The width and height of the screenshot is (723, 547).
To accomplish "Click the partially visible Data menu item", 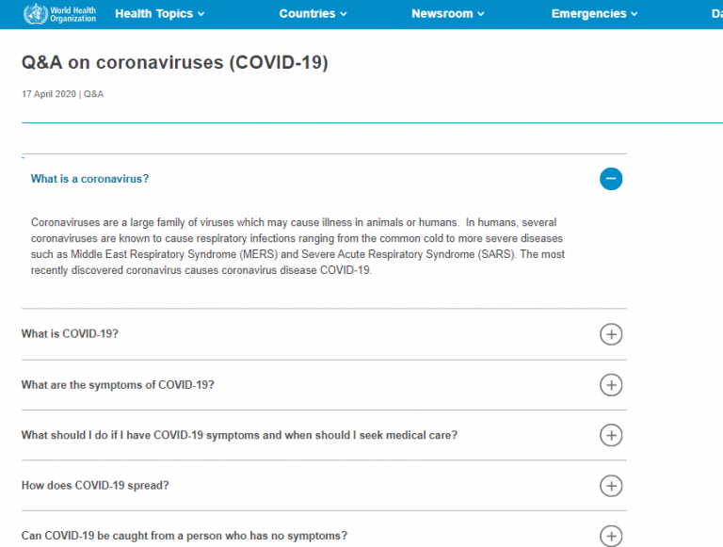I will pos(717,14).
